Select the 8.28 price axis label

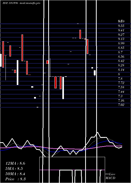pos(121,65)
